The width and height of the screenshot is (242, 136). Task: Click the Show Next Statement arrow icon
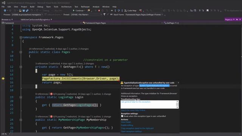pos(112,11)
